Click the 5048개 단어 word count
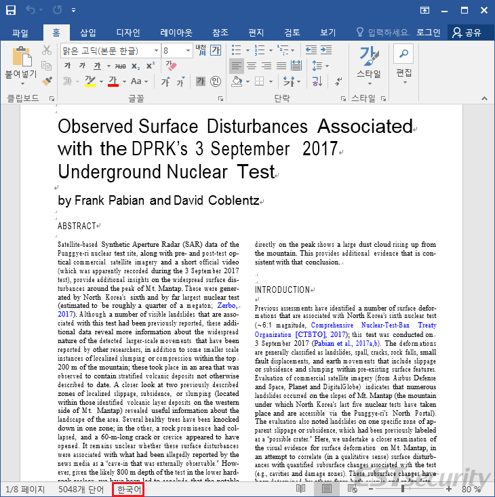 (x=81, y=490)
